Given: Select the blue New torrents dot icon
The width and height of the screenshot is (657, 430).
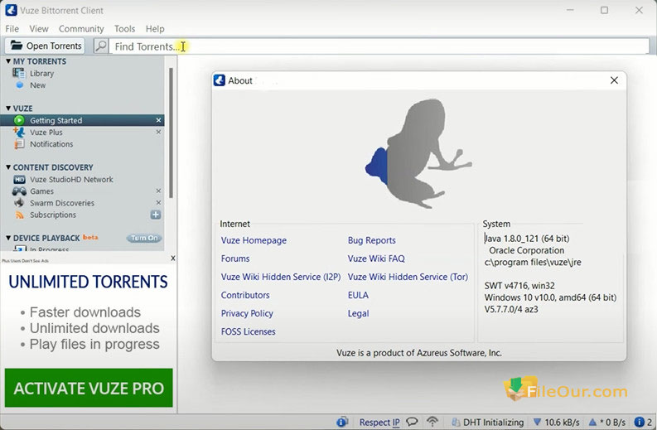Looking at the screenshot, I should 20,85.
